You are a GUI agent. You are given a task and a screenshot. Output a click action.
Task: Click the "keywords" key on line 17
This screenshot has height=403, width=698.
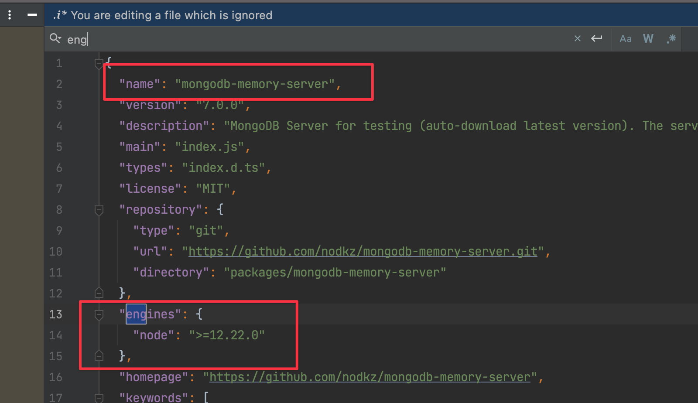[x=154, y=397]
